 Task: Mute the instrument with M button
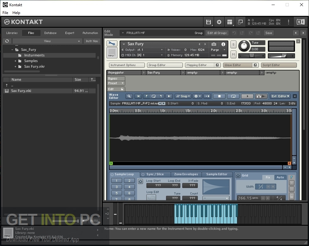pyautogui.click(x=233, y=55)
